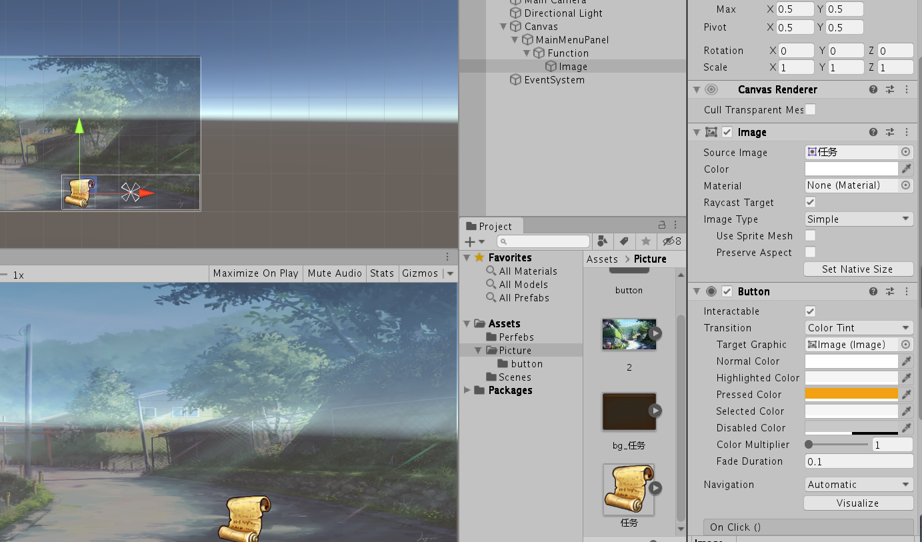Screen dimensions: 922x542
Task: Click the Color Multiplier slider handle
Action: (x=809, y=444)
